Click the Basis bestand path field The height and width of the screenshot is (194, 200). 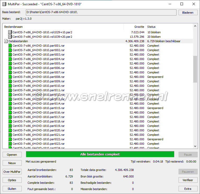[101, 12]
